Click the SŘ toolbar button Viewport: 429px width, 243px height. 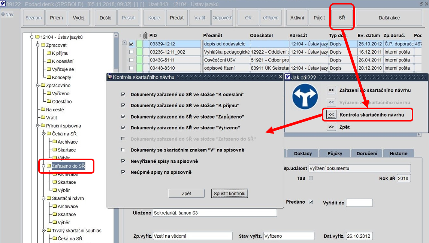[342, 18]
